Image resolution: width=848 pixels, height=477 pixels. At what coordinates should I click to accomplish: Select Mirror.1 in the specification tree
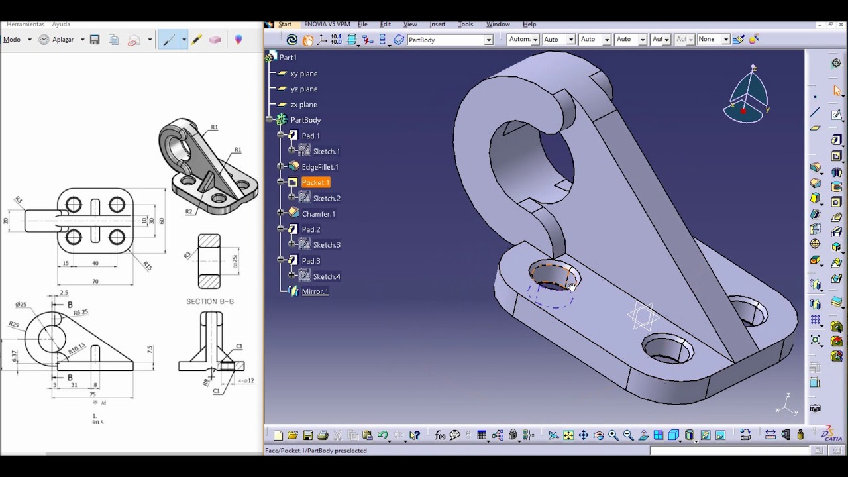315,291
